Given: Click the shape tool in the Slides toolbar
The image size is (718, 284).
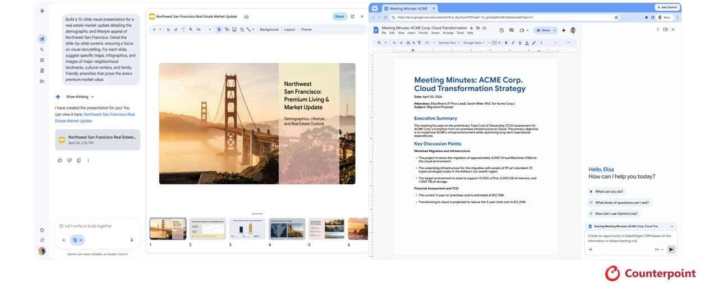Looking at the screenshot, I should point(242,30).
